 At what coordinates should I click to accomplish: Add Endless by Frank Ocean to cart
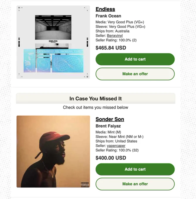point(135,59)
